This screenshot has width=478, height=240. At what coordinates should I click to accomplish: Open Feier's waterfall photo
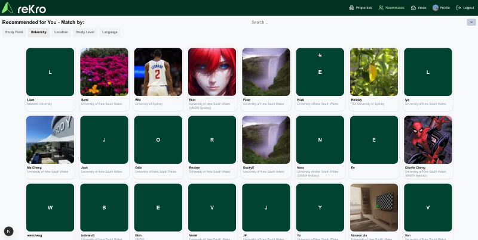pyautogui.click(x=266, y=72)
